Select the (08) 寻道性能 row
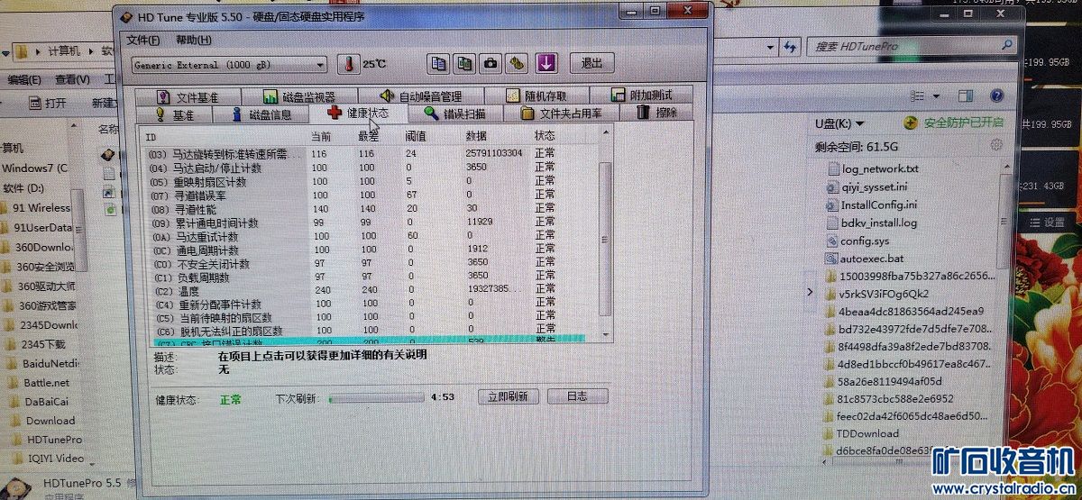1082x500 pixels. 366,208
